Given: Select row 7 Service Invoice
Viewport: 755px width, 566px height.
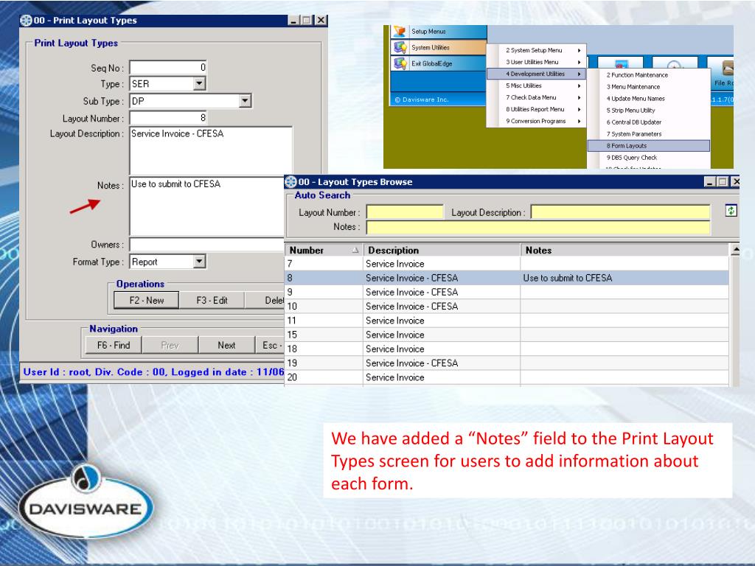Looking at the screenshot, I should tap(507, 264).
